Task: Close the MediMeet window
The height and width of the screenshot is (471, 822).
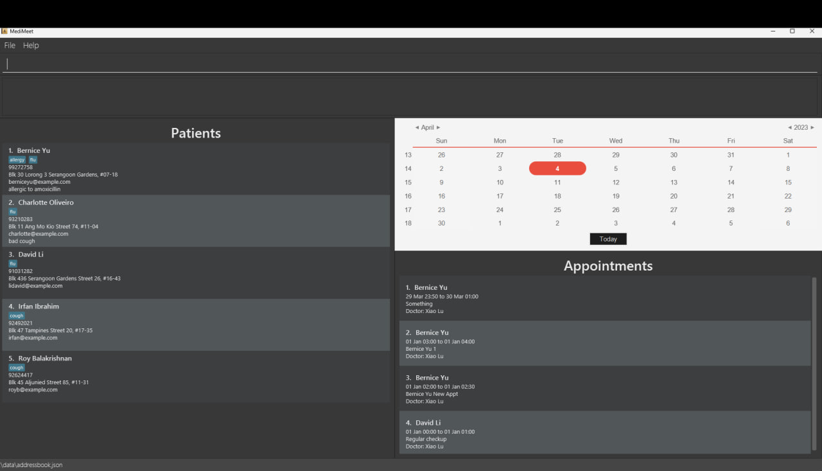Action: [x=812, y=31]
